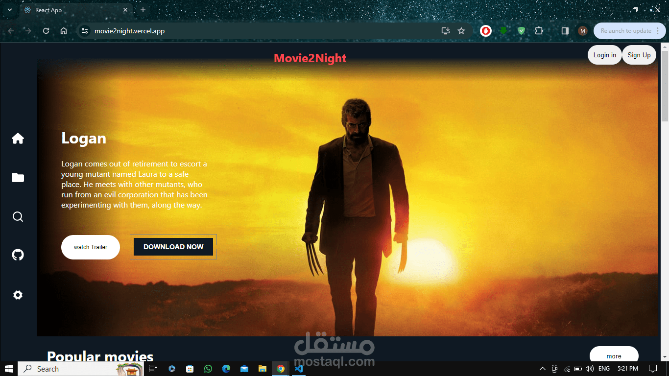Click the ENG language indicator
Image resolution: width=669 pixels, height=376 pixels.
coord(604,369)
